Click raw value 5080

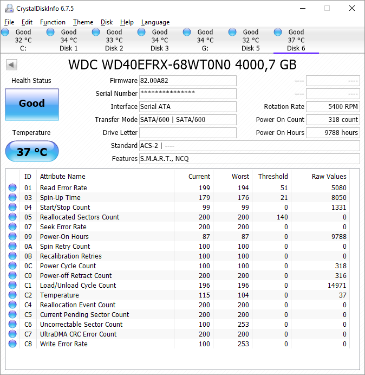(x=338, y=187)
